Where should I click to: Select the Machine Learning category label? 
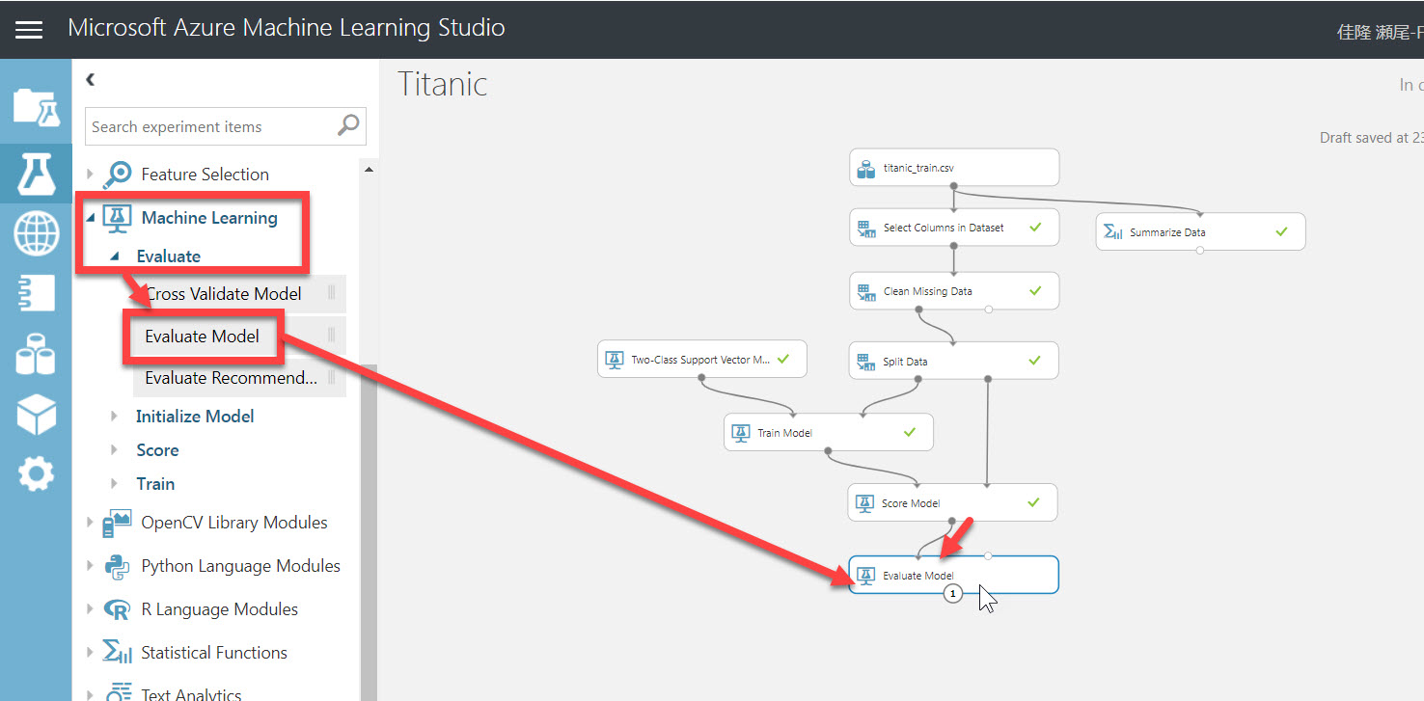point(209,218)
